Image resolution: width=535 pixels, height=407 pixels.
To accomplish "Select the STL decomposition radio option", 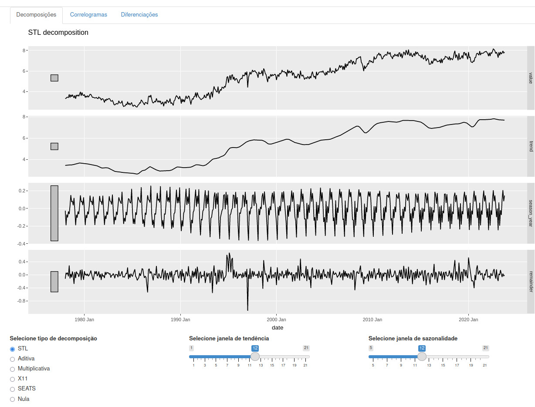I will click(12, 349).
